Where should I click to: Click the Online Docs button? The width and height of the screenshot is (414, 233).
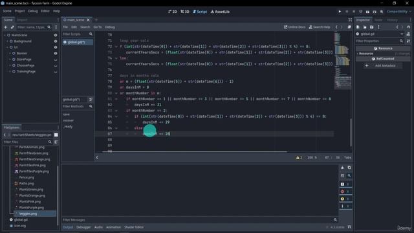click(295, 27)
